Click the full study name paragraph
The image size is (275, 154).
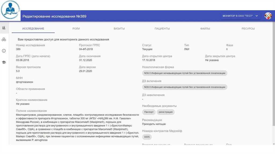pos(77,127)
